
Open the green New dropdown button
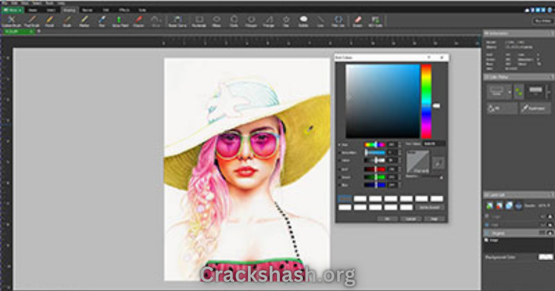[12, 9]
